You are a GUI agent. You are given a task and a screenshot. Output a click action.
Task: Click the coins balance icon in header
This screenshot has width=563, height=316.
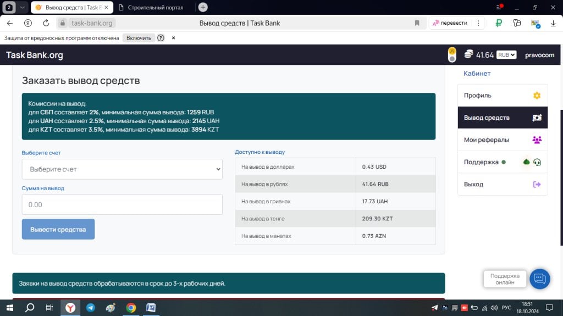click(x=468, y=54)
